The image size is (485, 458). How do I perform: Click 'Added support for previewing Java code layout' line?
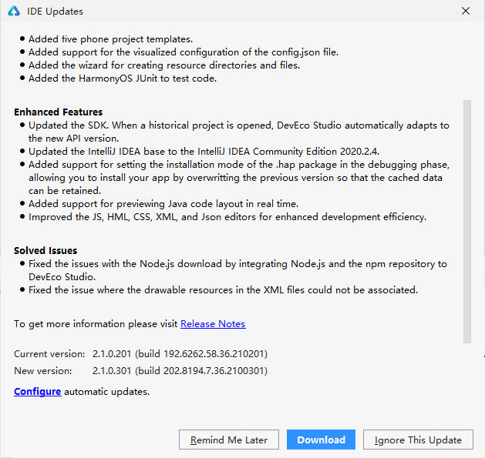[x=163, y=204]
